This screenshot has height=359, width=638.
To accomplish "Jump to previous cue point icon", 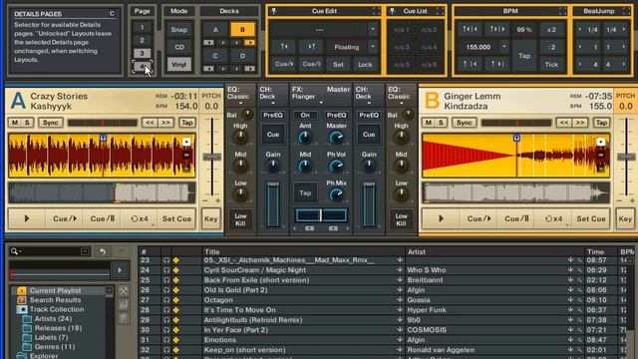I will [284, 47].
